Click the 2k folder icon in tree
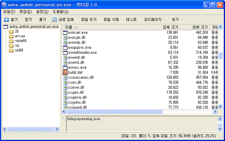The height and width of the screenshot is (141, 225). pyautogui.click(x=11, y=31)
